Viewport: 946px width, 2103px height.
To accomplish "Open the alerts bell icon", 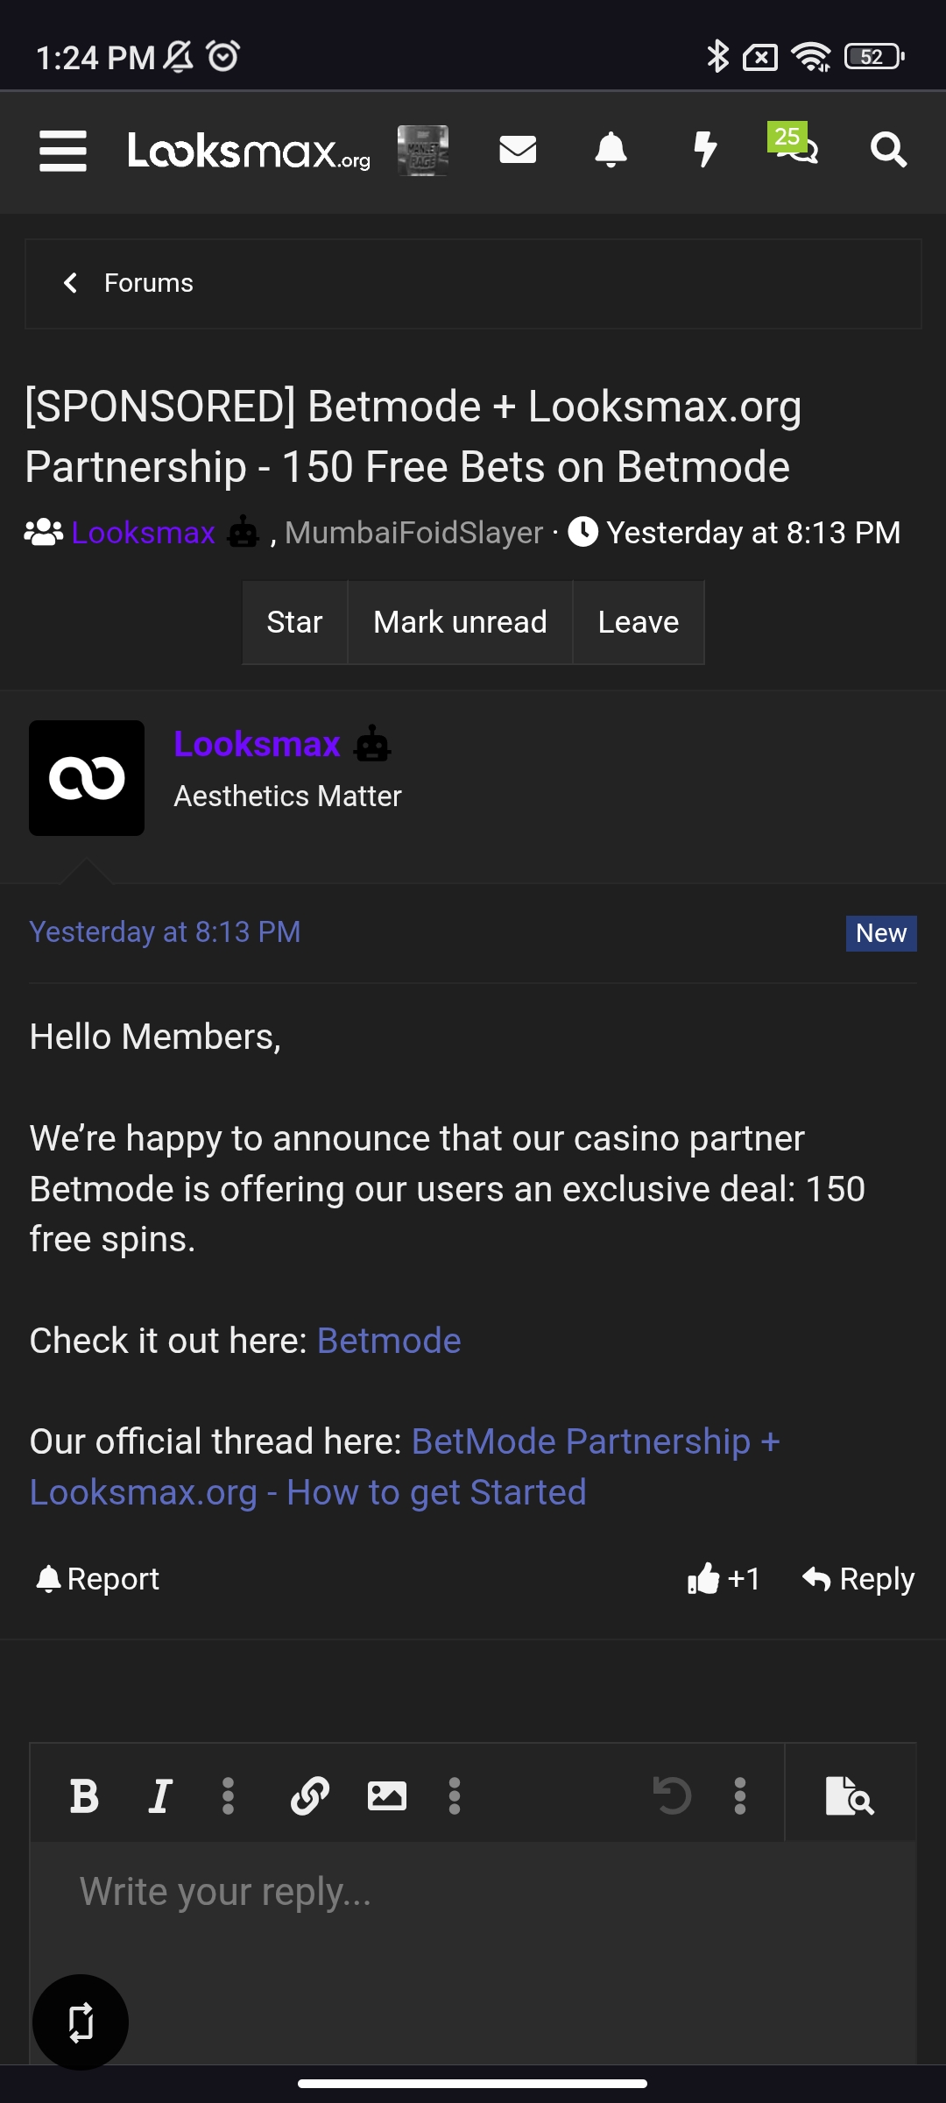I will click(611, 150).
